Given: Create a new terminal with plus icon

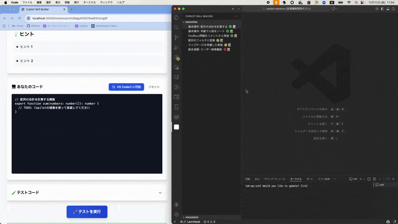Looking at the screenshot, I should [361, 179].
